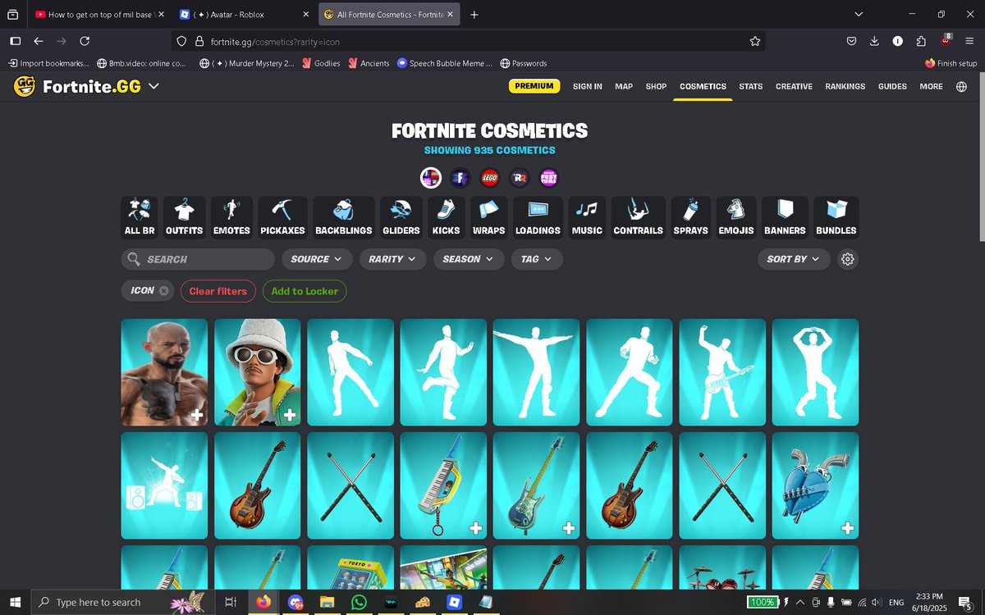
Task: Click the SIGN IN link
Action: tap(588, 86)
